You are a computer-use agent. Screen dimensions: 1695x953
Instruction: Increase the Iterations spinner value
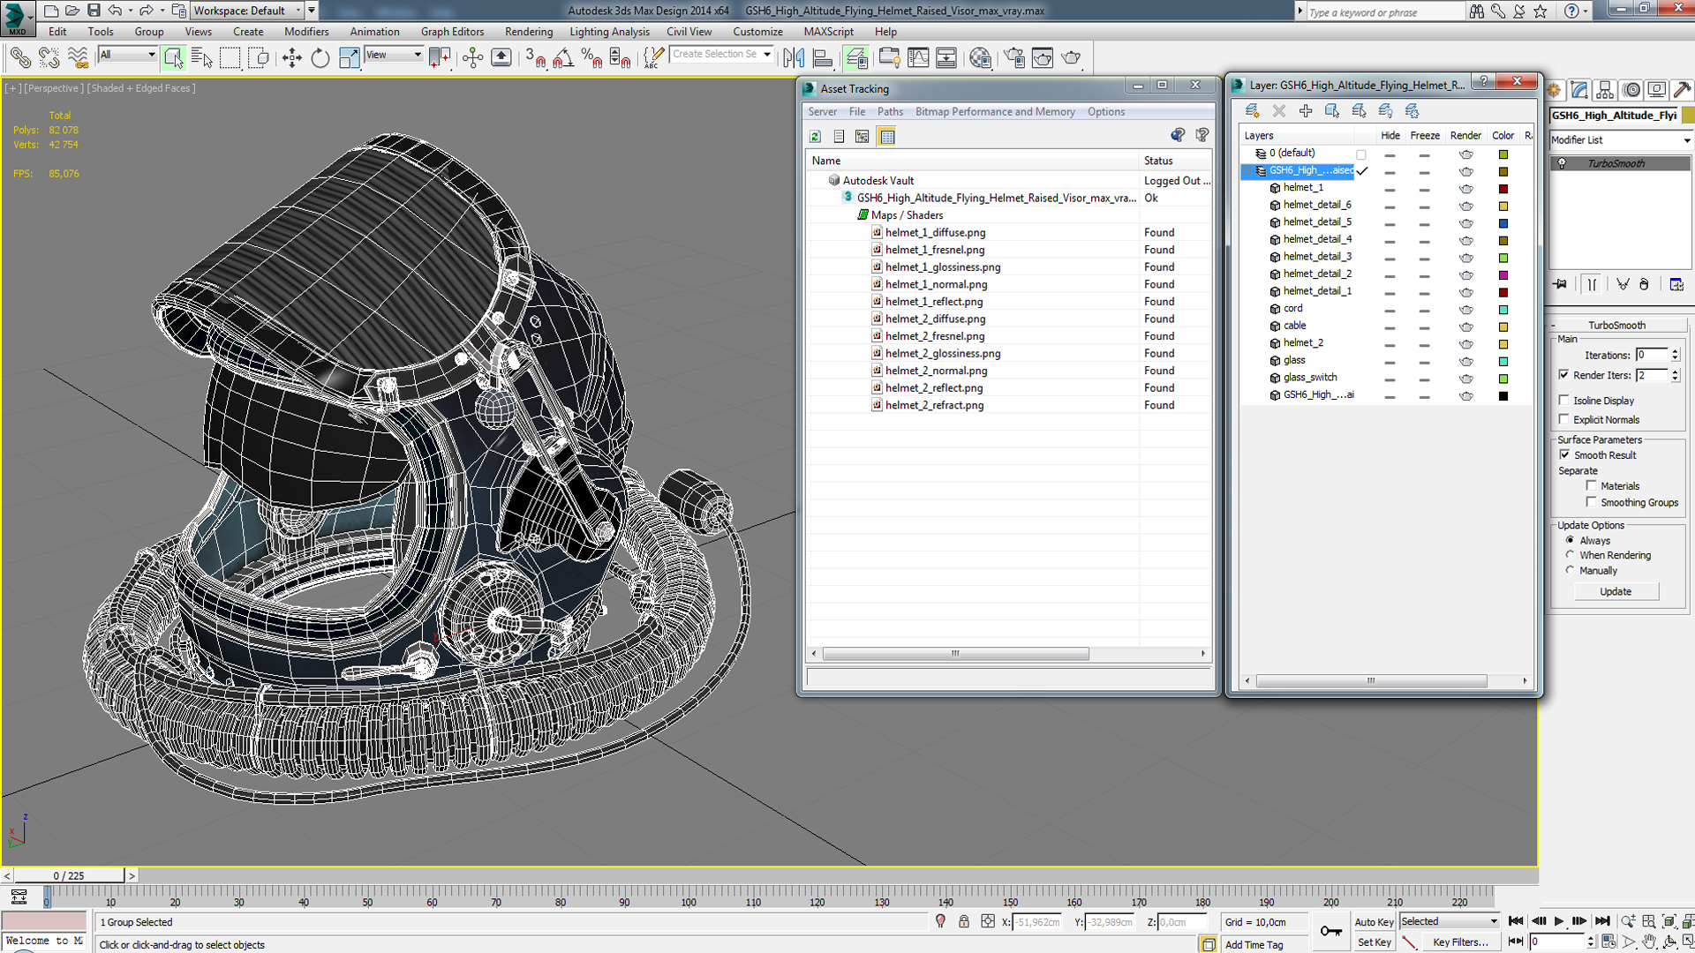tap(1675, 351)
